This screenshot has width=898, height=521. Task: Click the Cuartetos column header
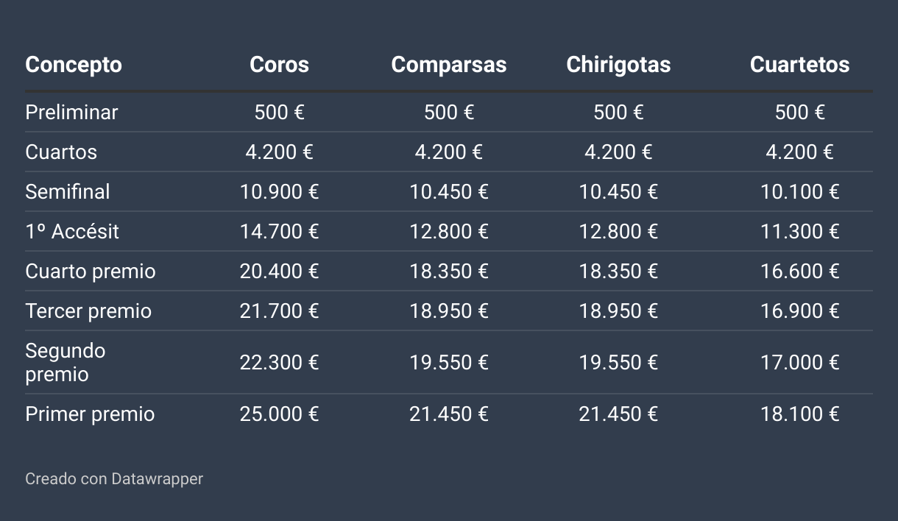pos(799,65)
